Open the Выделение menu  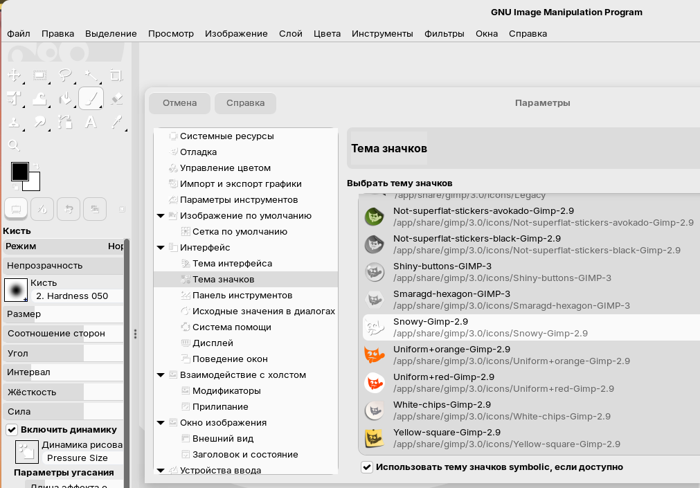coord(111,33)
